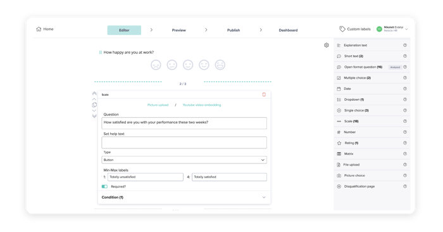Click the 2 / 3 page indicator
The height and width of the screenshot is (232, 443).
(183, 84)
